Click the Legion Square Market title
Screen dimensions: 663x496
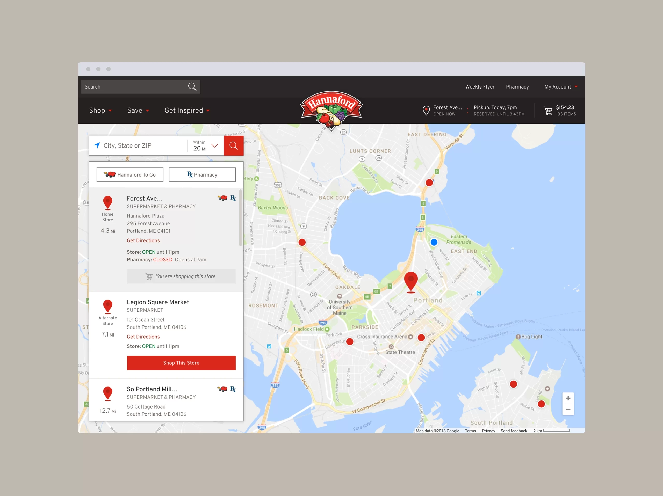(158, 302)
